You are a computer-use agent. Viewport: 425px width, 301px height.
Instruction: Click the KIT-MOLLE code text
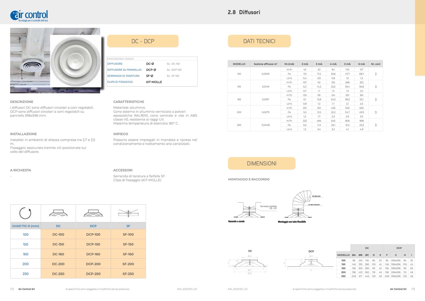click(154, 82)
